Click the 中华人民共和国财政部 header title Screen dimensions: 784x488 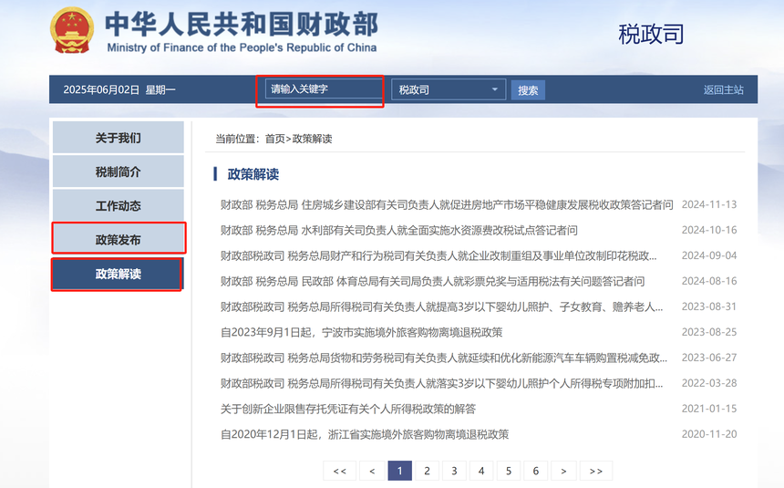(x=242, y=24)
